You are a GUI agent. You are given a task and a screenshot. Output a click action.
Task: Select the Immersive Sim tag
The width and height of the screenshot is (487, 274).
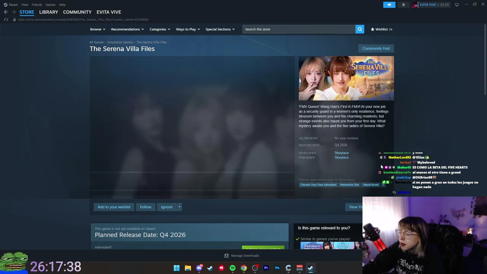click(x=350, y=185)
